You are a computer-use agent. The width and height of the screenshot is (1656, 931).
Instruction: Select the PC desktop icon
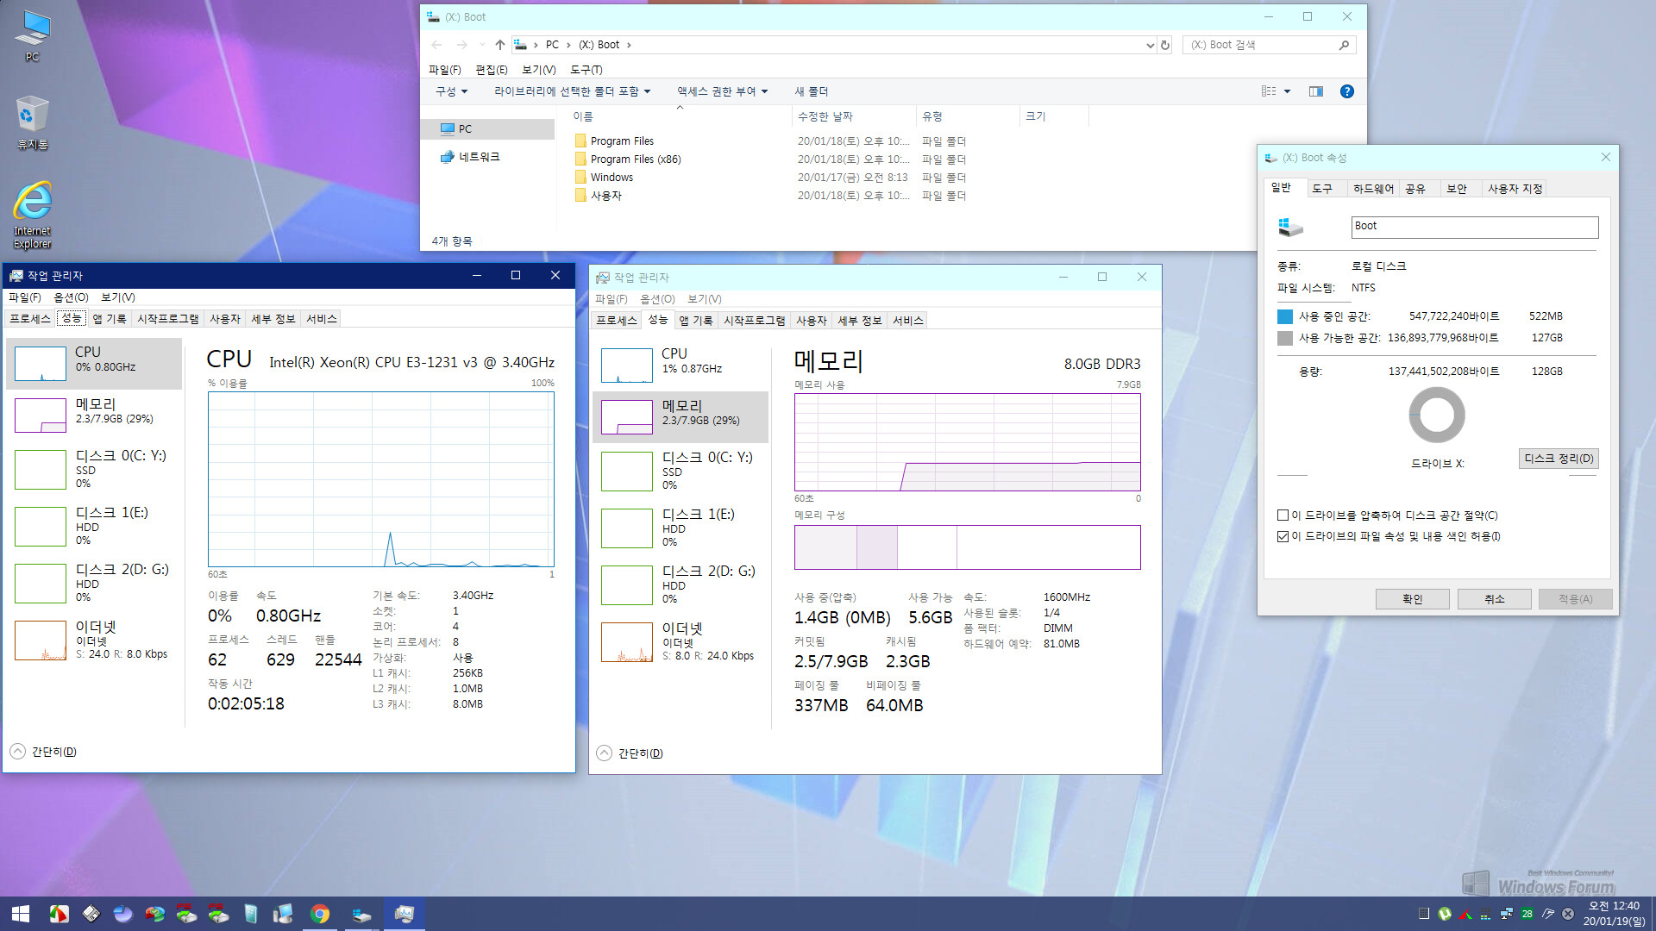point(32,36)
